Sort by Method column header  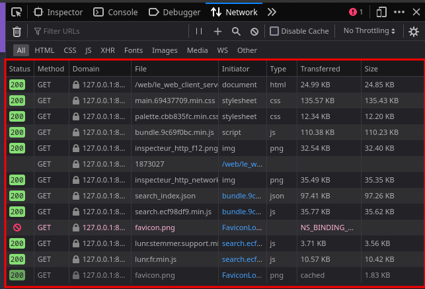(52, 69)
